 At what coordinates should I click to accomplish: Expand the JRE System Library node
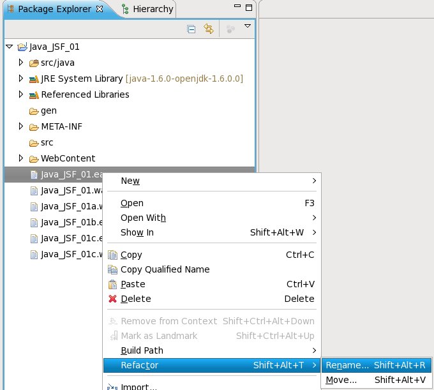21,79
